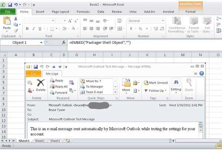Screen dimensions: 222x154
Task: Click the Increase Decimal icon
Action: click(156, 29)
